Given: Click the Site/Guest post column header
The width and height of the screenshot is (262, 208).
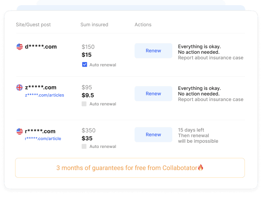Looking at the screenshot, I should tap(33, 25).
